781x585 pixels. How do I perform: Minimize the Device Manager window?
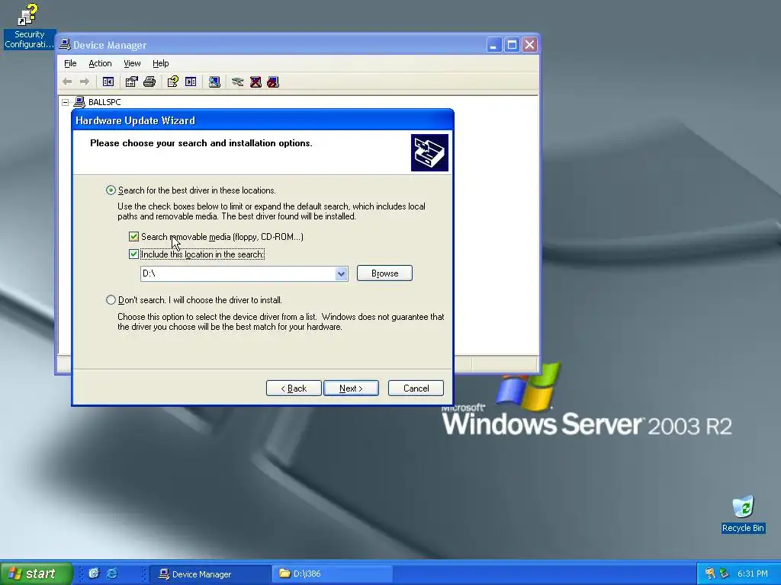(493, 45)
